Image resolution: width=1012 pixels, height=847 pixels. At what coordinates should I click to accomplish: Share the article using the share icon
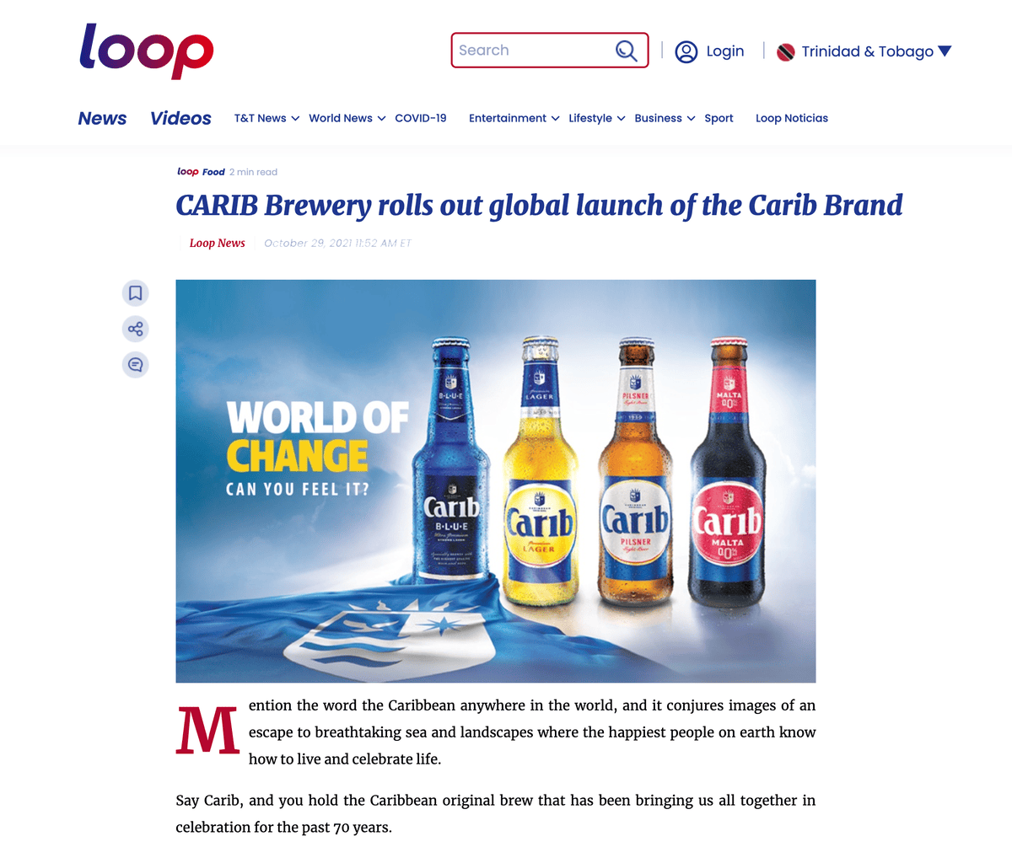(135, 329)
